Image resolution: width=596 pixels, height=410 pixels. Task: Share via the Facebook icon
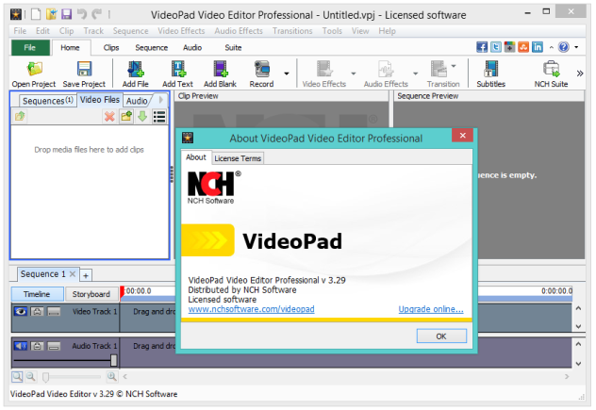click(x=482, y=47)
